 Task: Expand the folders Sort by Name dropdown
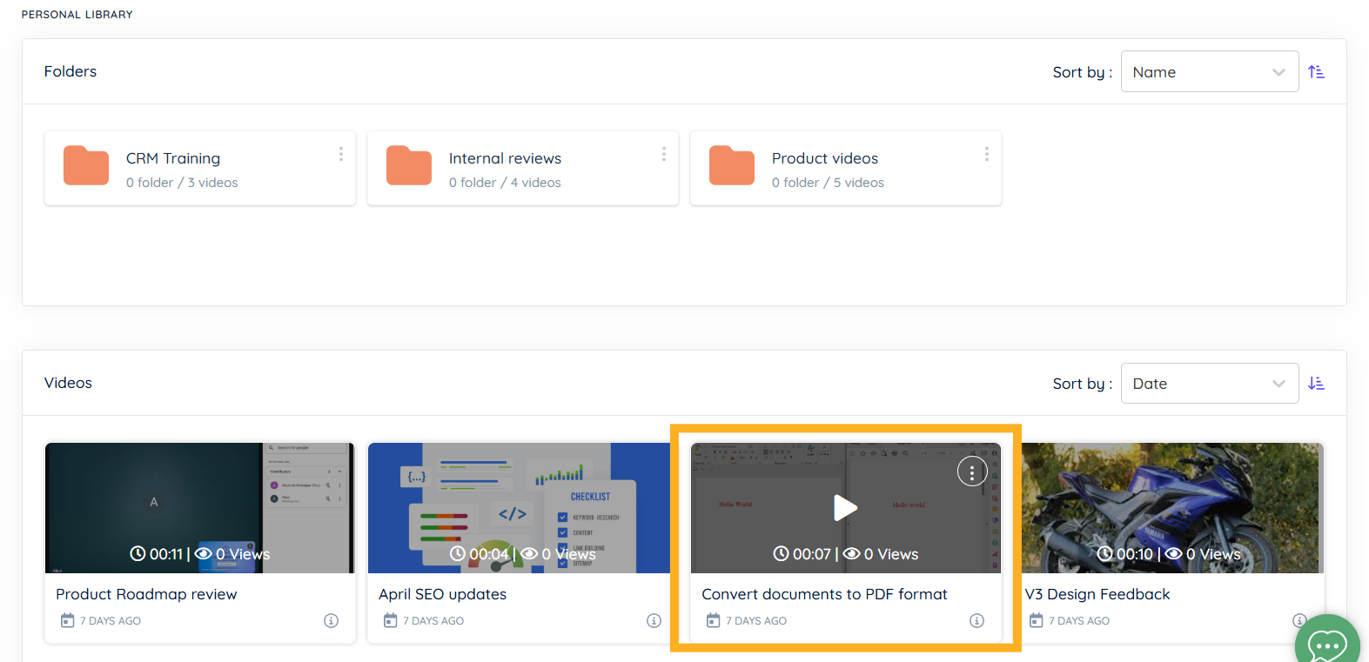tap(1209, 72)
